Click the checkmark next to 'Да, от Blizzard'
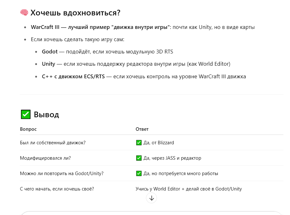Viewport: 290px width, 215px height. [139, 142]
